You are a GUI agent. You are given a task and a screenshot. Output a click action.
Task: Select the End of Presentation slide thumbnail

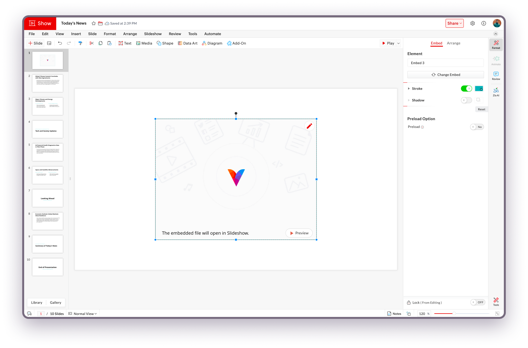pos(47,267)
